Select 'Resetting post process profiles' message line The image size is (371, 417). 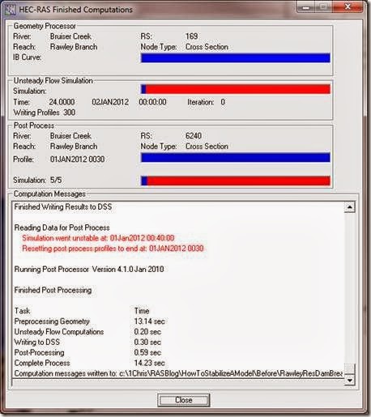[x=113, y=249]
